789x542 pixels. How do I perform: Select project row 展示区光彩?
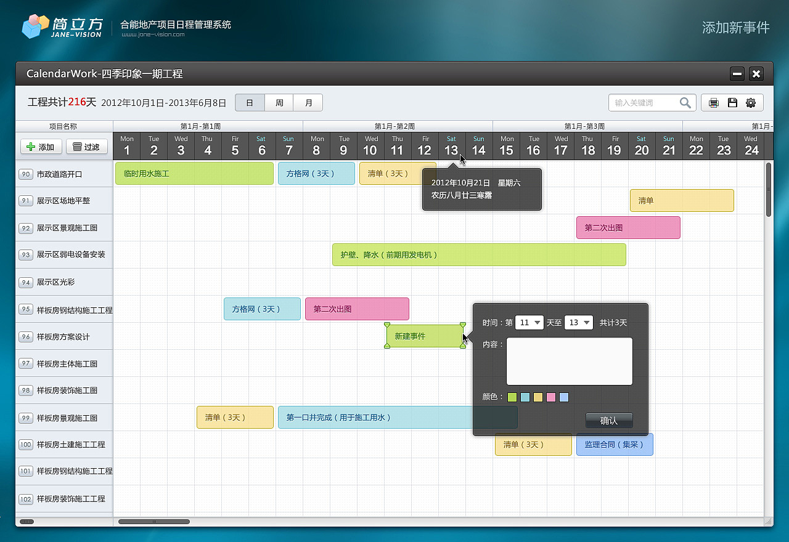click(64, 282)
